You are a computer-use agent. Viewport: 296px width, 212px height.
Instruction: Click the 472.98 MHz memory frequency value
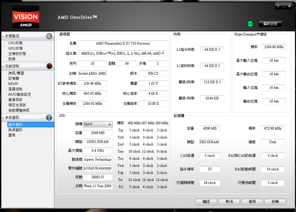273,128
